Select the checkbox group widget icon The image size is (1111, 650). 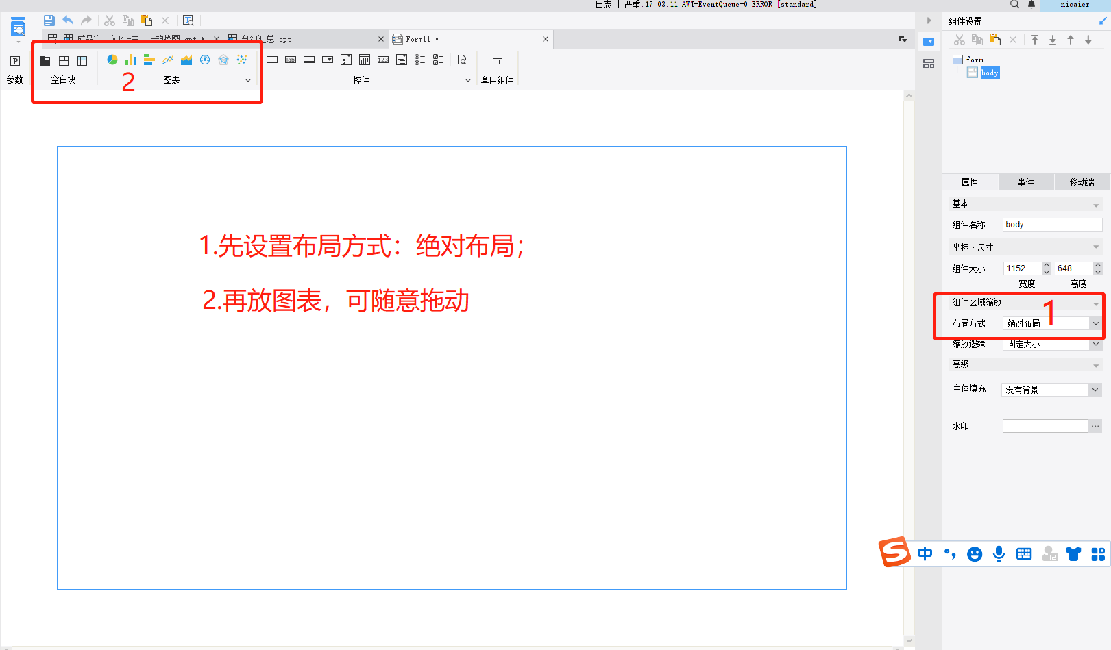(439, 60)
